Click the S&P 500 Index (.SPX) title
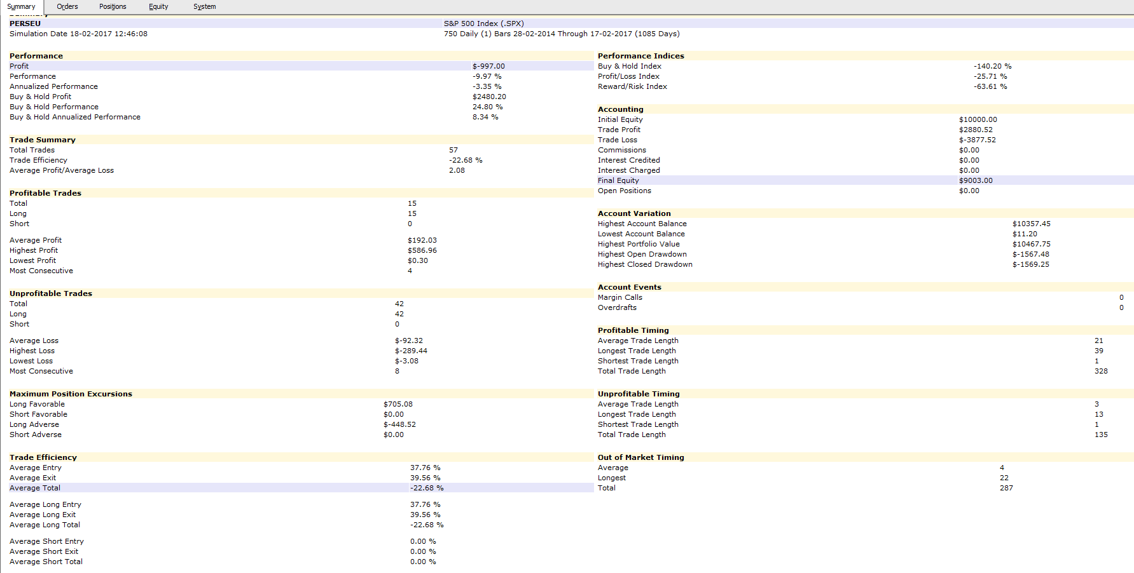Viewport: 1134px width, 573px height. pos(483,24)
